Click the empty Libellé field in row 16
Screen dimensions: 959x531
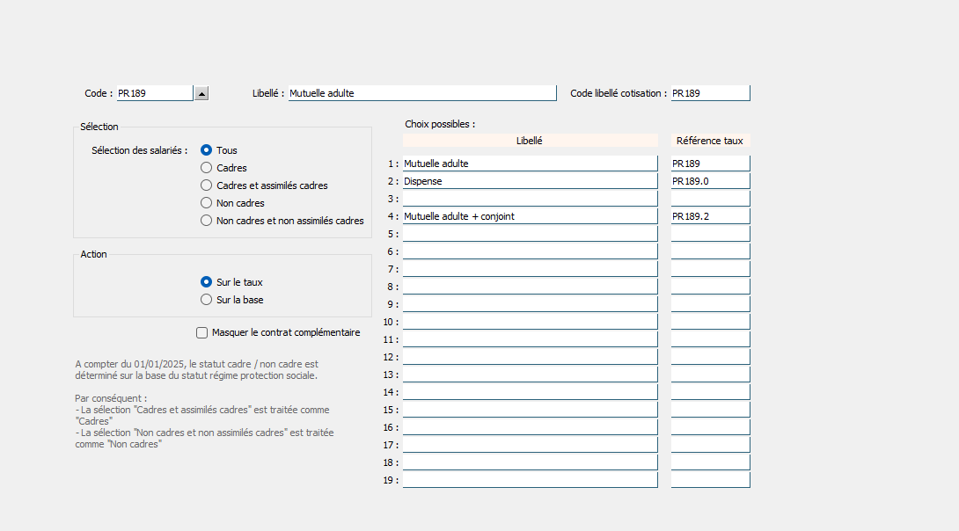pos(530,428)
